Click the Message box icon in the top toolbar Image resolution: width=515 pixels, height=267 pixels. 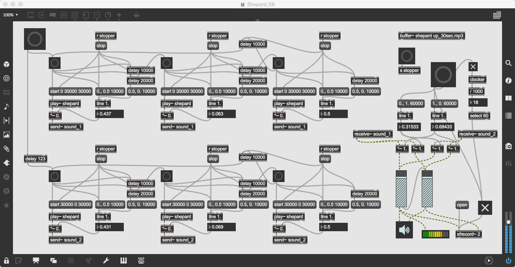pos(42,15)
